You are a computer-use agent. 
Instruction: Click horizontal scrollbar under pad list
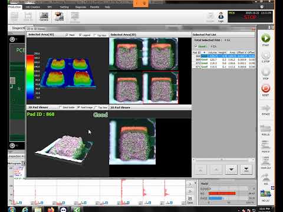[x=223, y=160]
